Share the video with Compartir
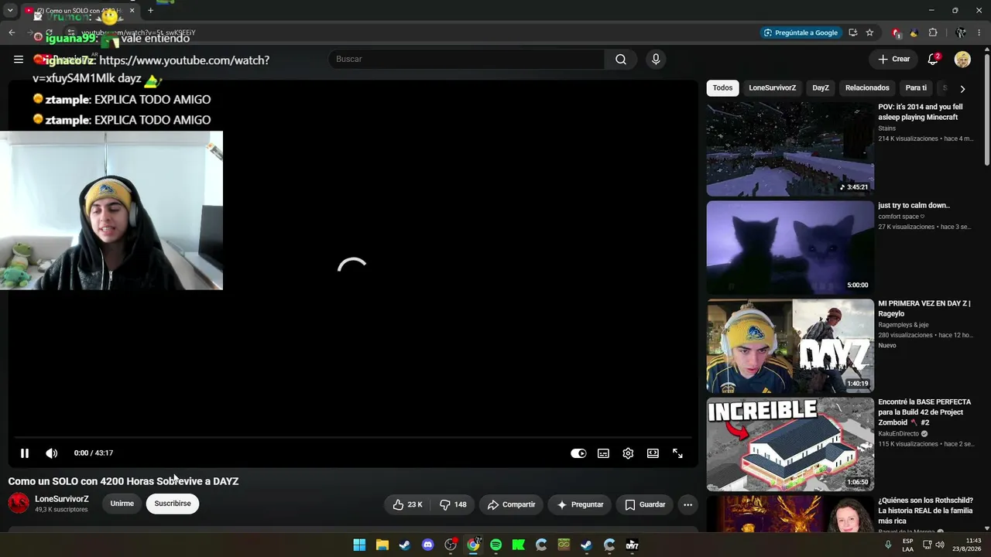Image resolution: width=991 pixels, height=557 pixels. pos(511,504)
